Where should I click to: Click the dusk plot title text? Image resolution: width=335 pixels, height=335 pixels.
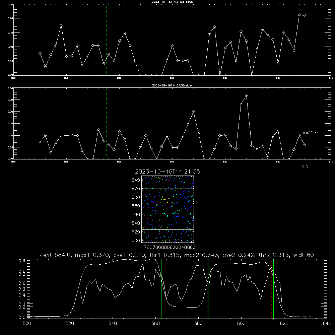tap(172, 85)
